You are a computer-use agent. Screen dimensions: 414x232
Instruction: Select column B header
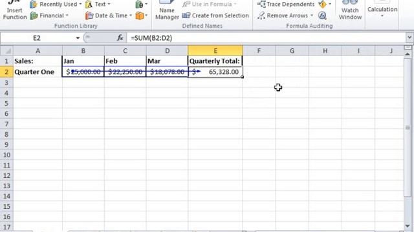[83, 51]
